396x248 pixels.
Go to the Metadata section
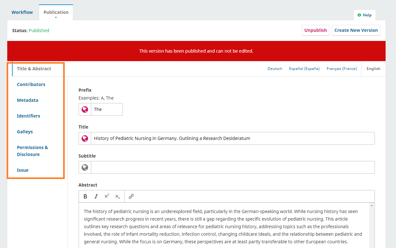point(27,100)
